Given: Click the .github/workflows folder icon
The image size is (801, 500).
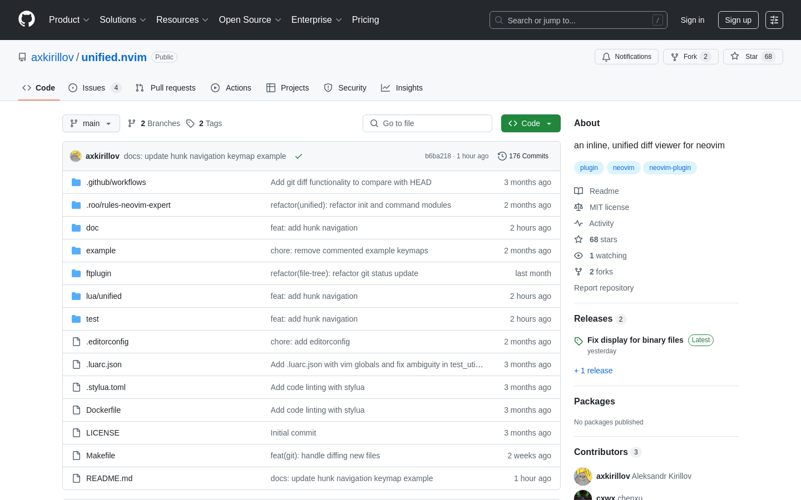Looking at the screenshot, I should point(76,182).
